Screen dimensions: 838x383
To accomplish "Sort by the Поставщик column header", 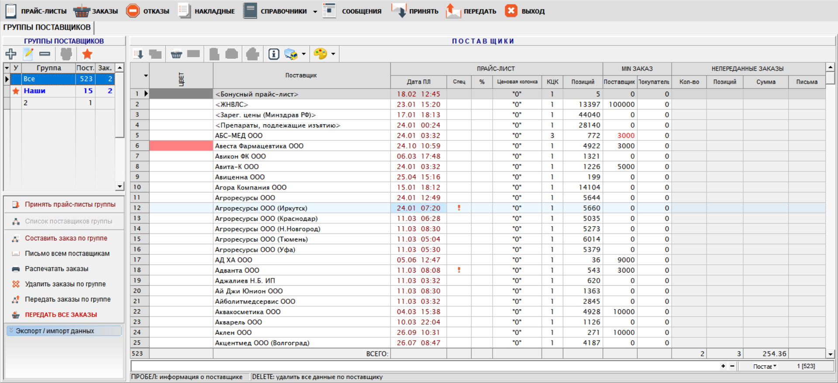I will tap(301, 76).
